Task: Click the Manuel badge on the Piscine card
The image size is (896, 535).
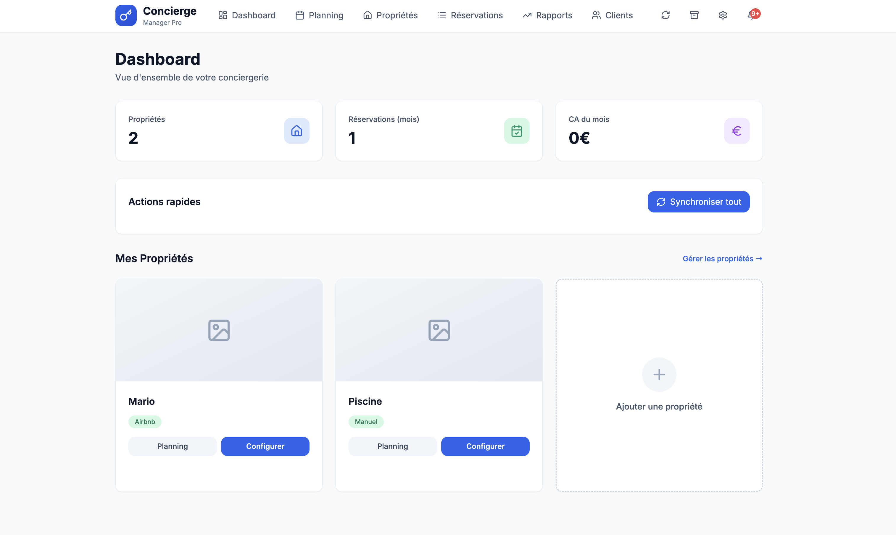Action: (x=366, y=421)
